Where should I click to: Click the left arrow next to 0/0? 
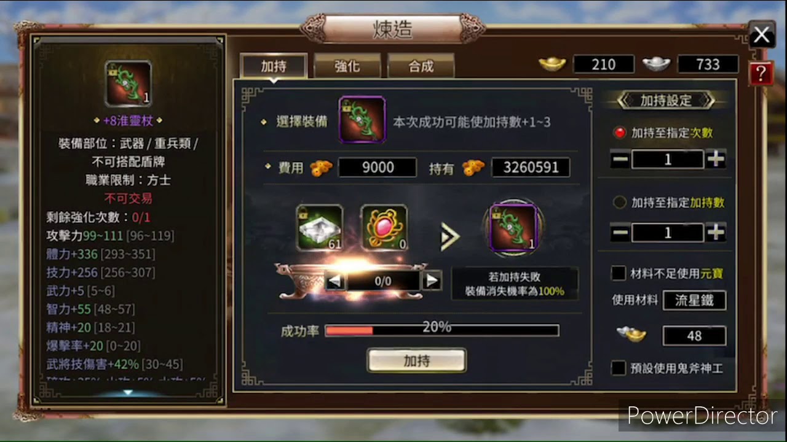(334, 281)
